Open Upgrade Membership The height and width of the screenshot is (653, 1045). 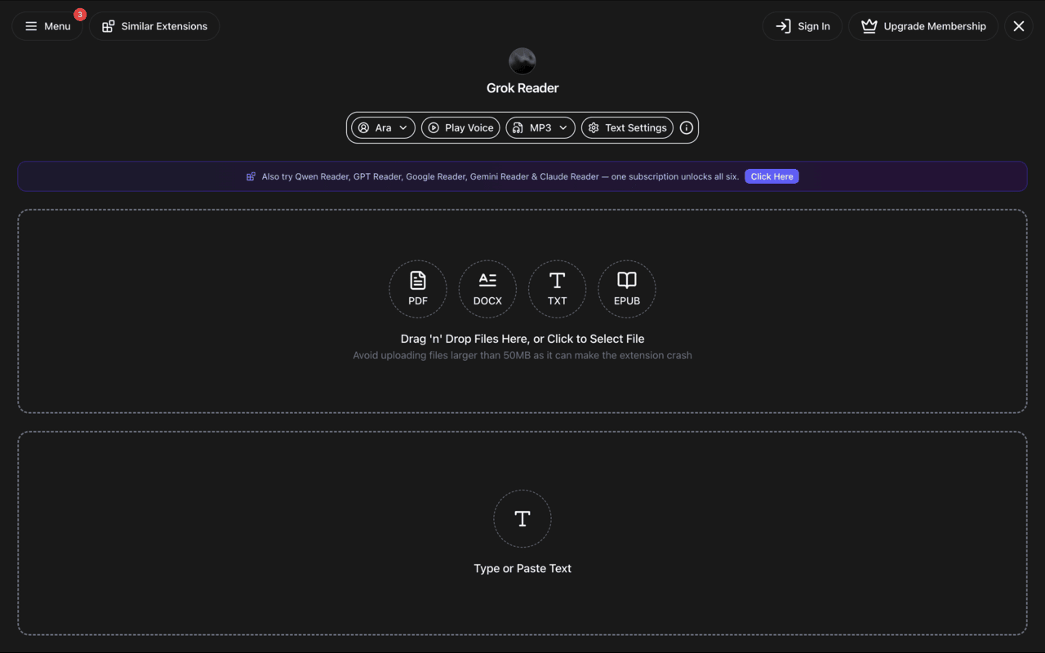click(923, 26)
